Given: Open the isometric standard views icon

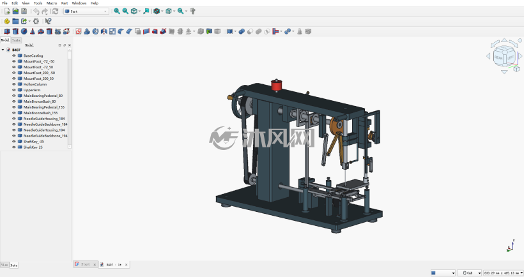Looking at the screenshot, I should point(134,11).
